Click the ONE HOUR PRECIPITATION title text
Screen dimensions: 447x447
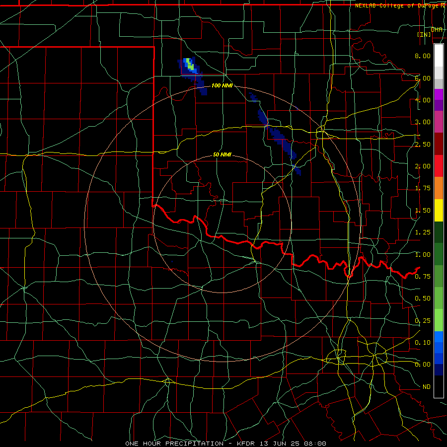coord(174,444)
